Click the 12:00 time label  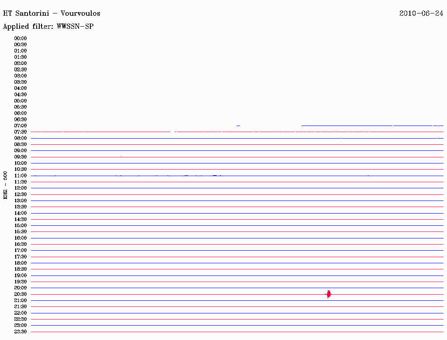[21, 188]
